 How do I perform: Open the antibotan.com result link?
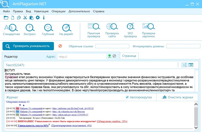click(x=73, y=109)
